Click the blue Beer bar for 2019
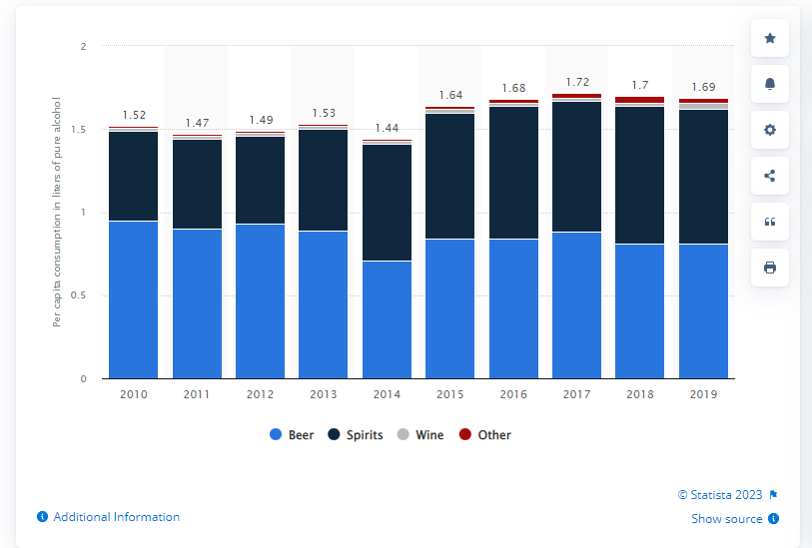The image size is (812, 548). (703, 311)
